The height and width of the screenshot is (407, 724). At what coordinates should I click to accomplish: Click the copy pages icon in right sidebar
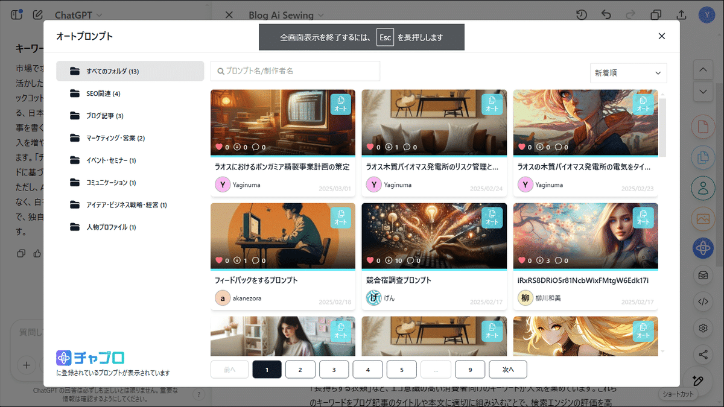click(703, 156)
